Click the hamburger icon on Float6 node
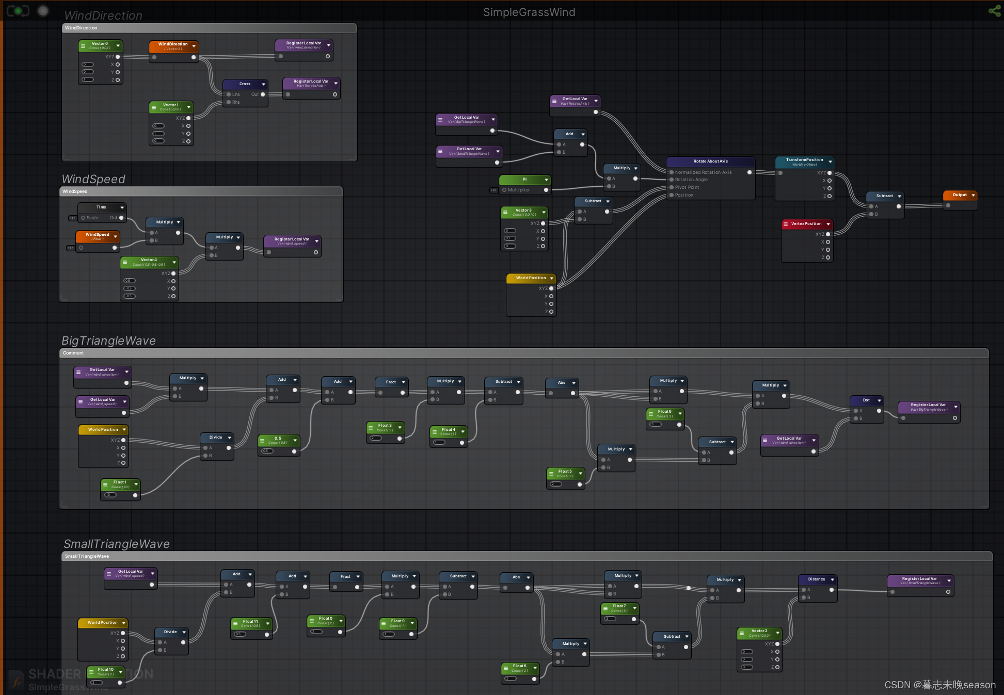Viewport: 1004px width, 695px height. coord(651,414)
